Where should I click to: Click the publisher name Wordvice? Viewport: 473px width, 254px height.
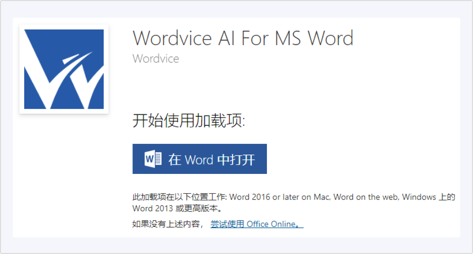pyautogui.click(x=155, y=59)
